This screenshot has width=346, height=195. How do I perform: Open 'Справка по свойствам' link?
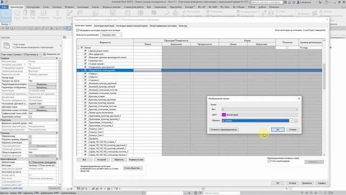[x=11, y=188]
